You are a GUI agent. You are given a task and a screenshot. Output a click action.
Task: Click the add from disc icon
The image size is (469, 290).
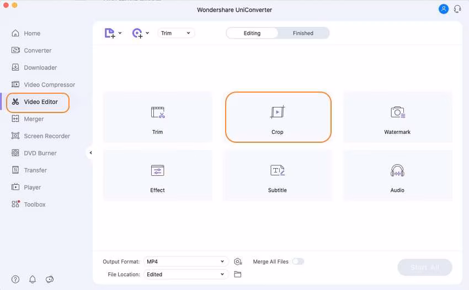tap(137, 33)
